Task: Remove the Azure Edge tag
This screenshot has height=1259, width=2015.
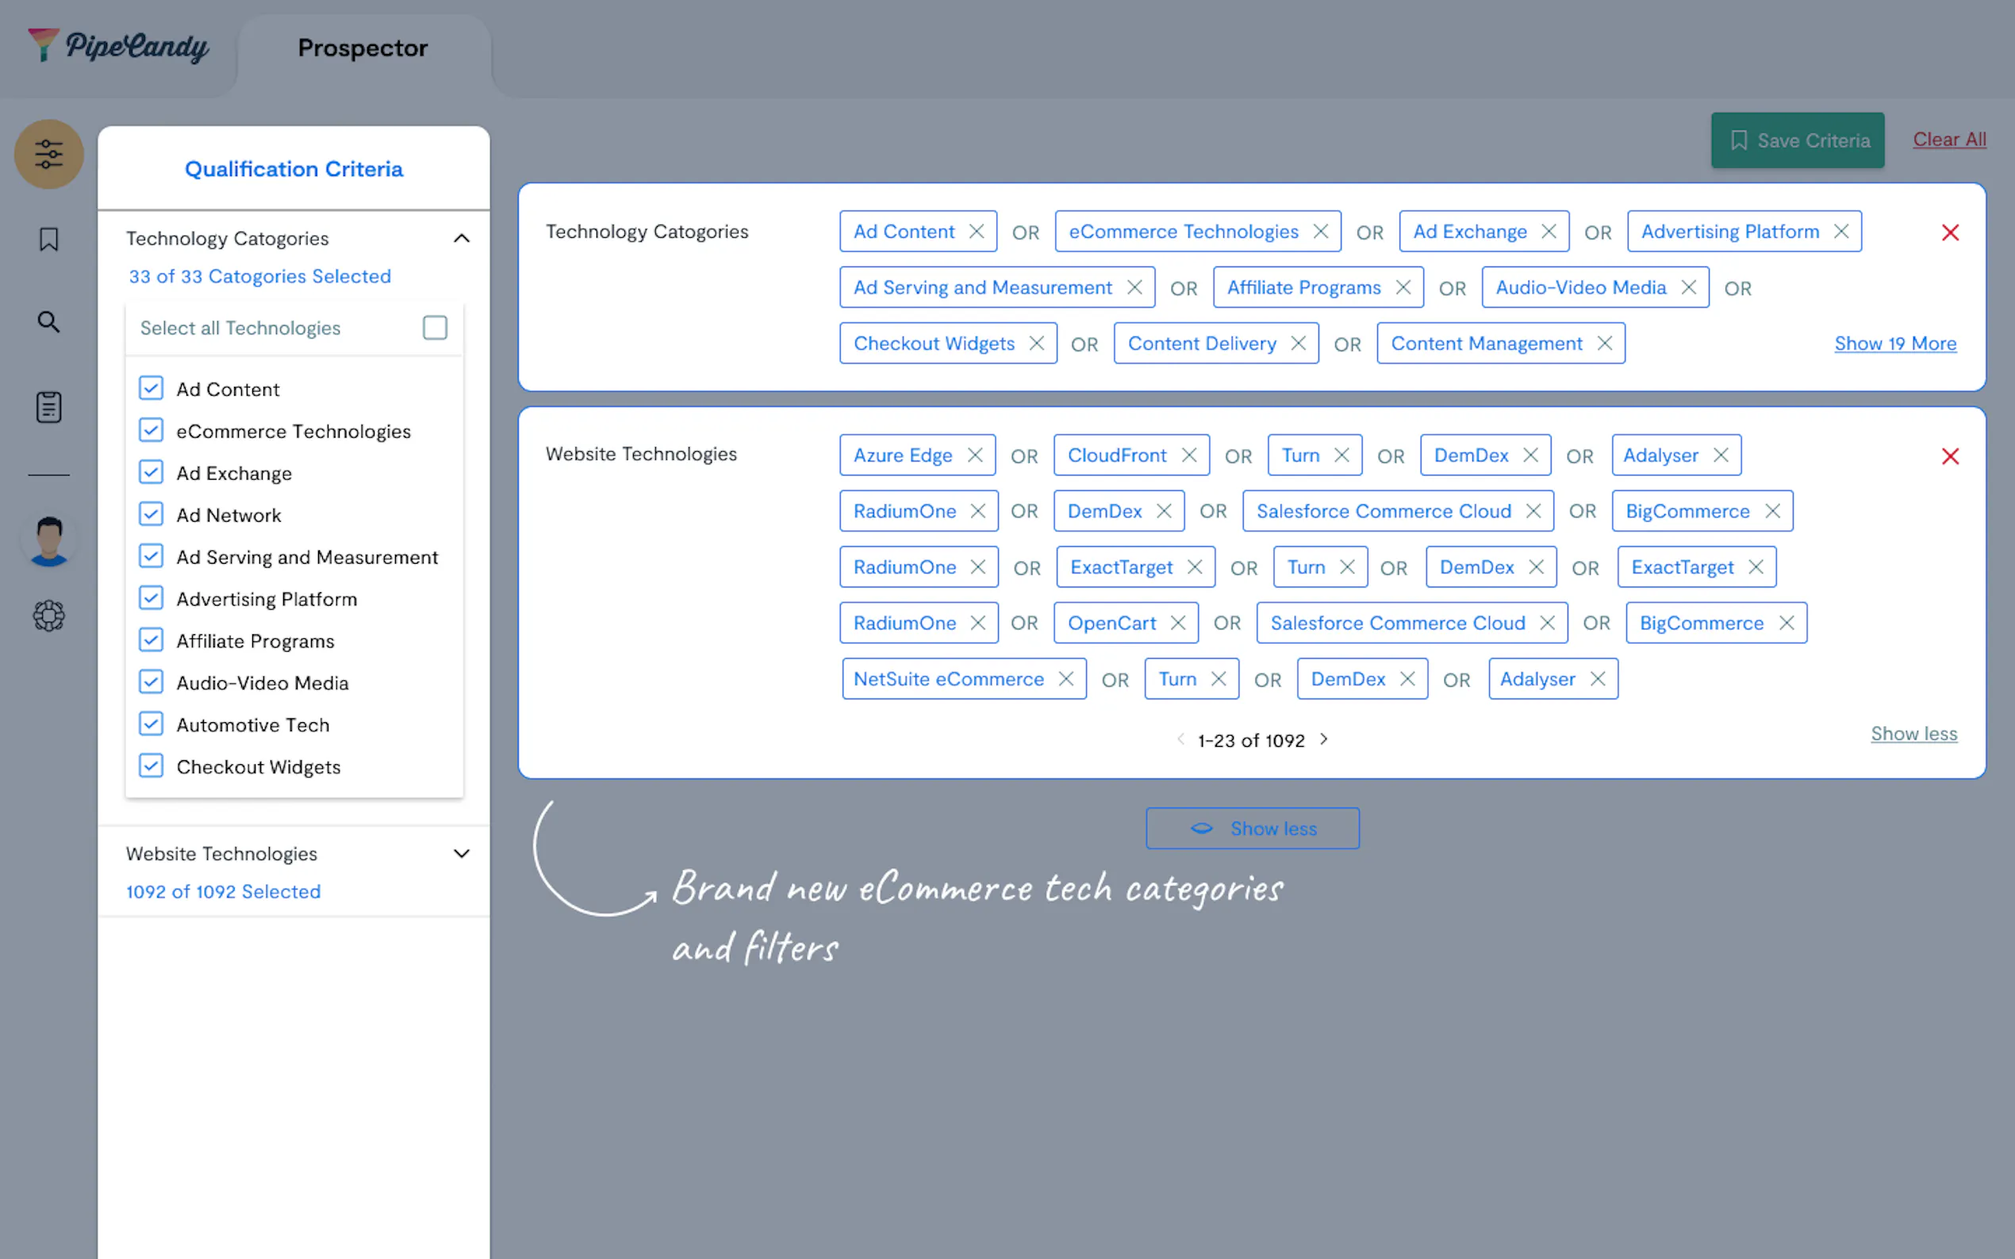Action: (975, 455)
